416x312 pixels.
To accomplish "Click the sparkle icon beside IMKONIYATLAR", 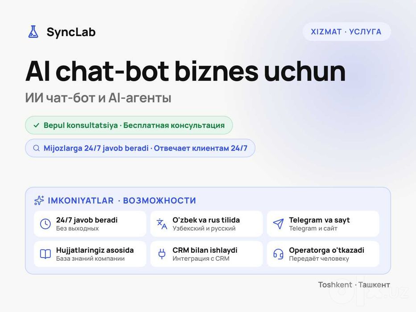I will (39, 200).
